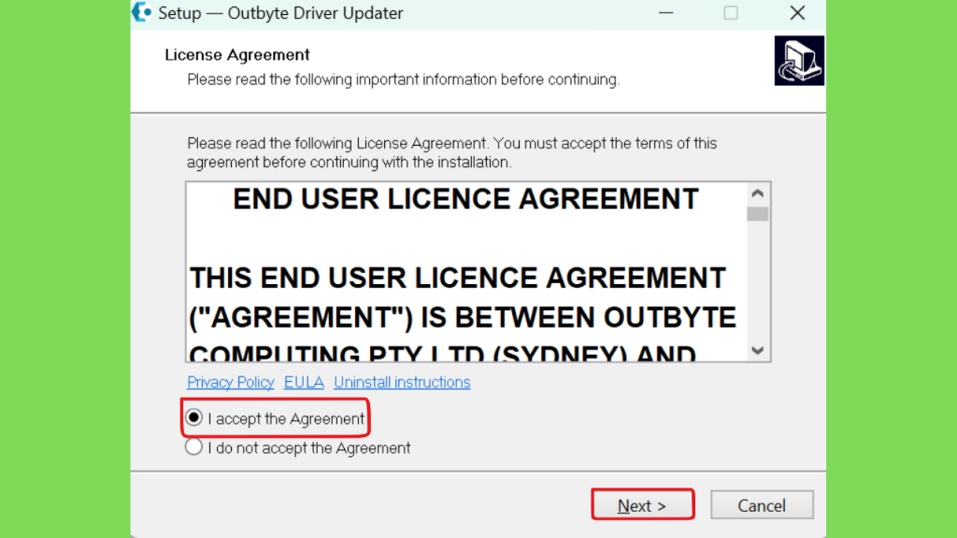The width and height of the screenshot is (957, 538).
Task: Click the "END USER LICENCE AGREEMENT" heading text
Action: pos(465,199)
